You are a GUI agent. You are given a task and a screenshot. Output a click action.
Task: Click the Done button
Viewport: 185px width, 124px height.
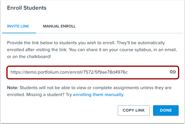click(x=166, y=110)
